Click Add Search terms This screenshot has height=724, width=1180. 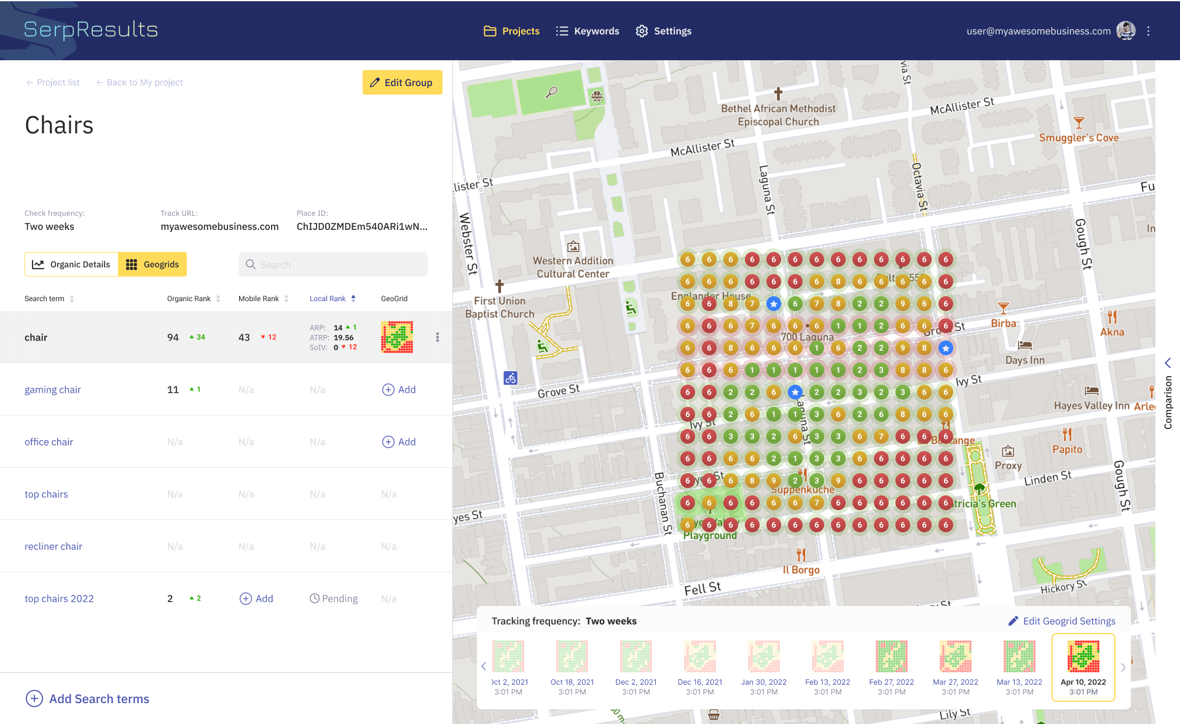tap(87, 699)
